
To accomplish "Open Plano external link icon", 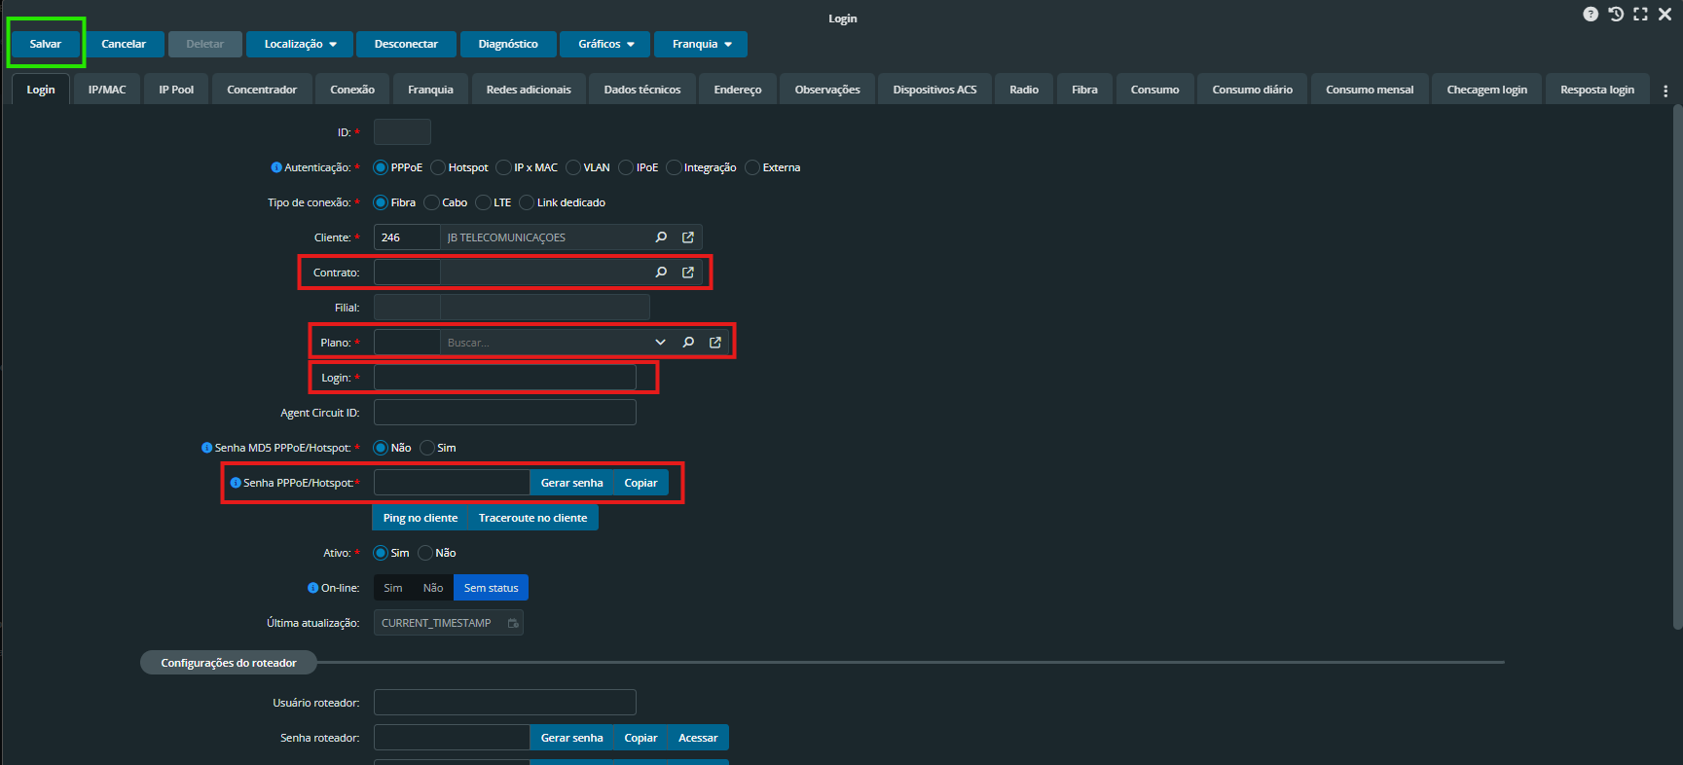I will click(x=715, y=343).
